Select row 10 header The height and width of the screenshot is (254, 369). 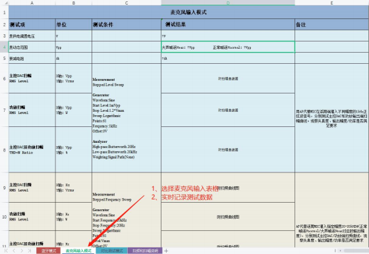4,216
